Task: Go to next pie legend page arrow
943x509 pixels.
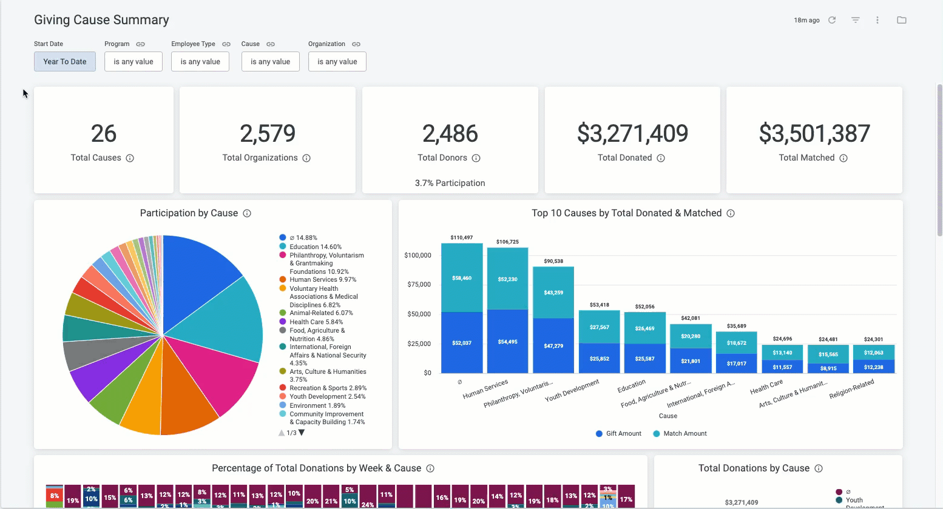Action: pyautogui.click(x=302, y=433)
